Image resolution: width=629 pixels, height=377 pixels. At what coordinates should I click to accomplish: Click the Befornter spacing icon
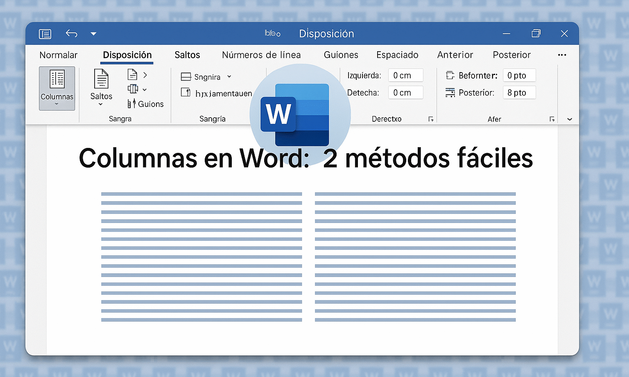[450, 75]
